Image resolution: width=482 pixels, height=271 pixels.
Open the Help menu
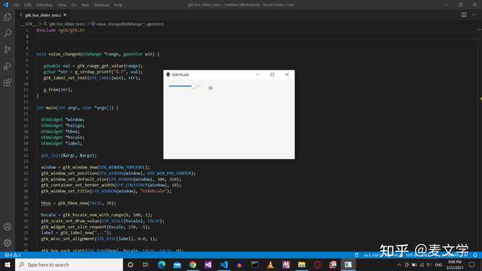coord(118,5)
